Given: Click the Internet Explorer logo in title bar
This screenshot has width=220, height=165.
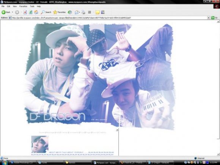Looking at the screenshot, I should pyautogui.click(x=2, y=2).
